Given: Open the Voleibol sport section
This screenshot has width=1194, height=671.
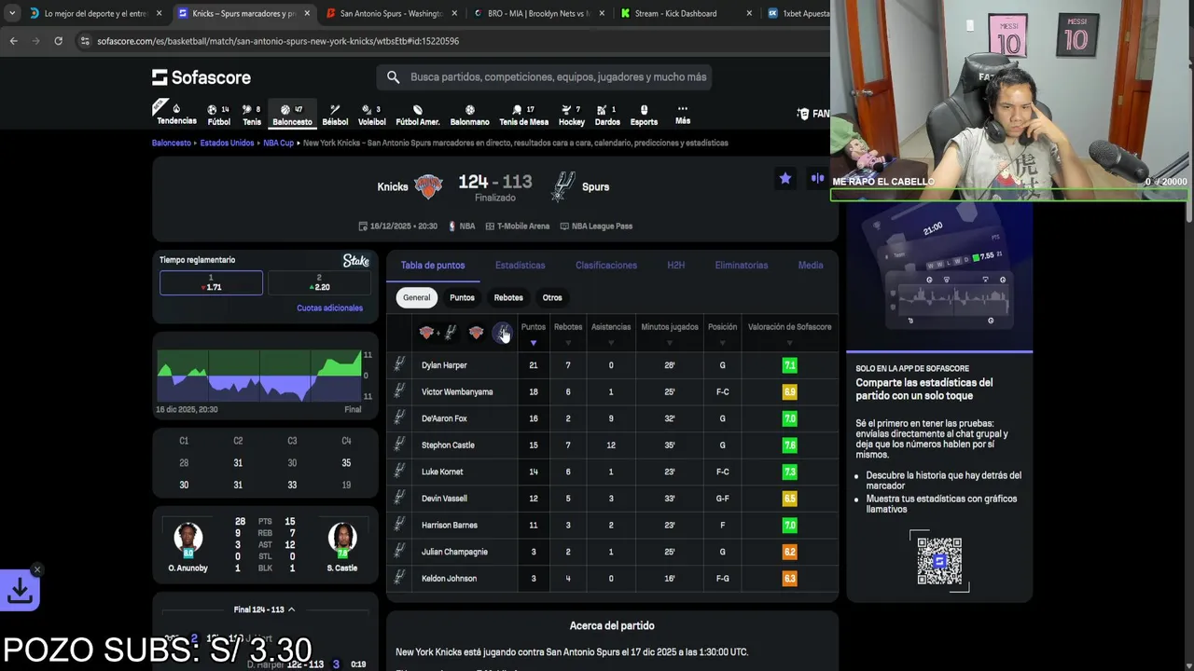Looking at the screenshot, I should pyautogui.click(x=372, y=115).
